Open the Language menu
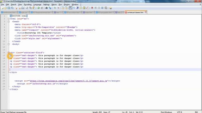This screenshot has width=202, height=113. [37, 5]
